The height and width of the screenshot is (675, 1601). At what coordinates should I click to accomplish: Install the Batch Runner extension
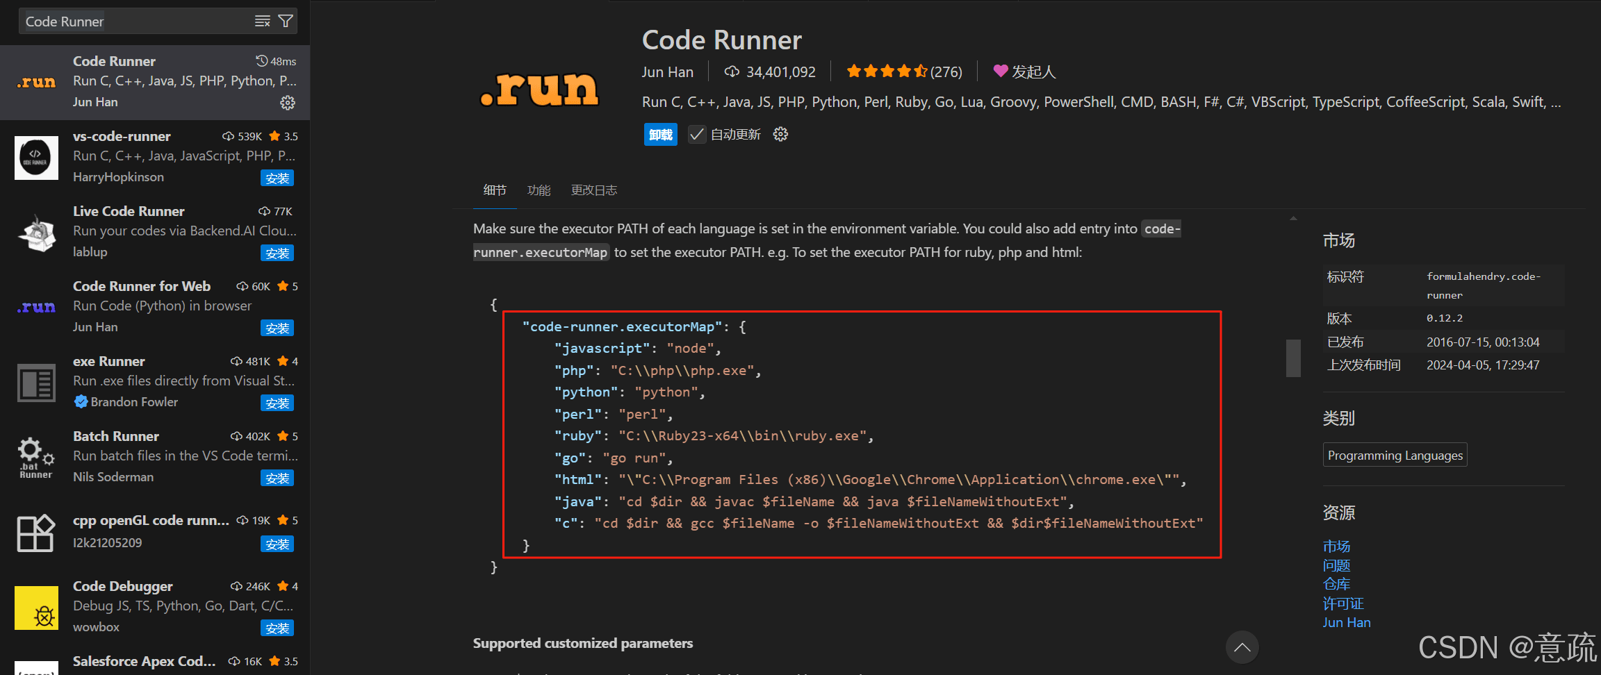277,478
